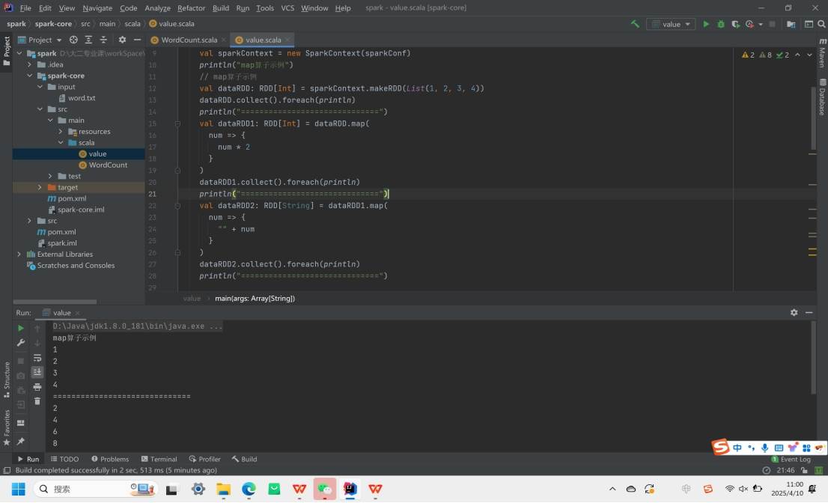
Task: Open the Project view selector dropdown
Action: 40,40
